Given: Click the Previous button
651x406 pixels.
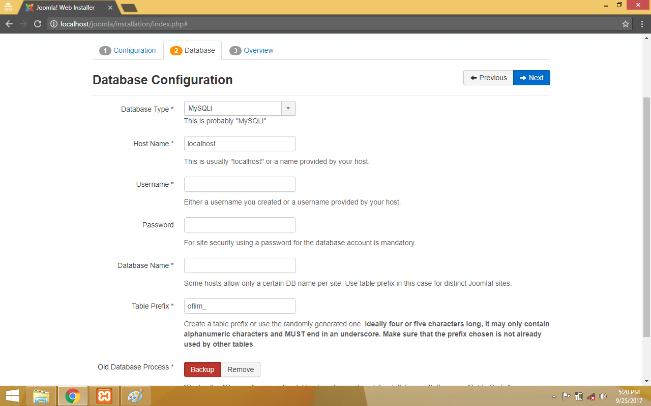Looking at the screenshot, I should pyautogui.click(x=488, y=78).
